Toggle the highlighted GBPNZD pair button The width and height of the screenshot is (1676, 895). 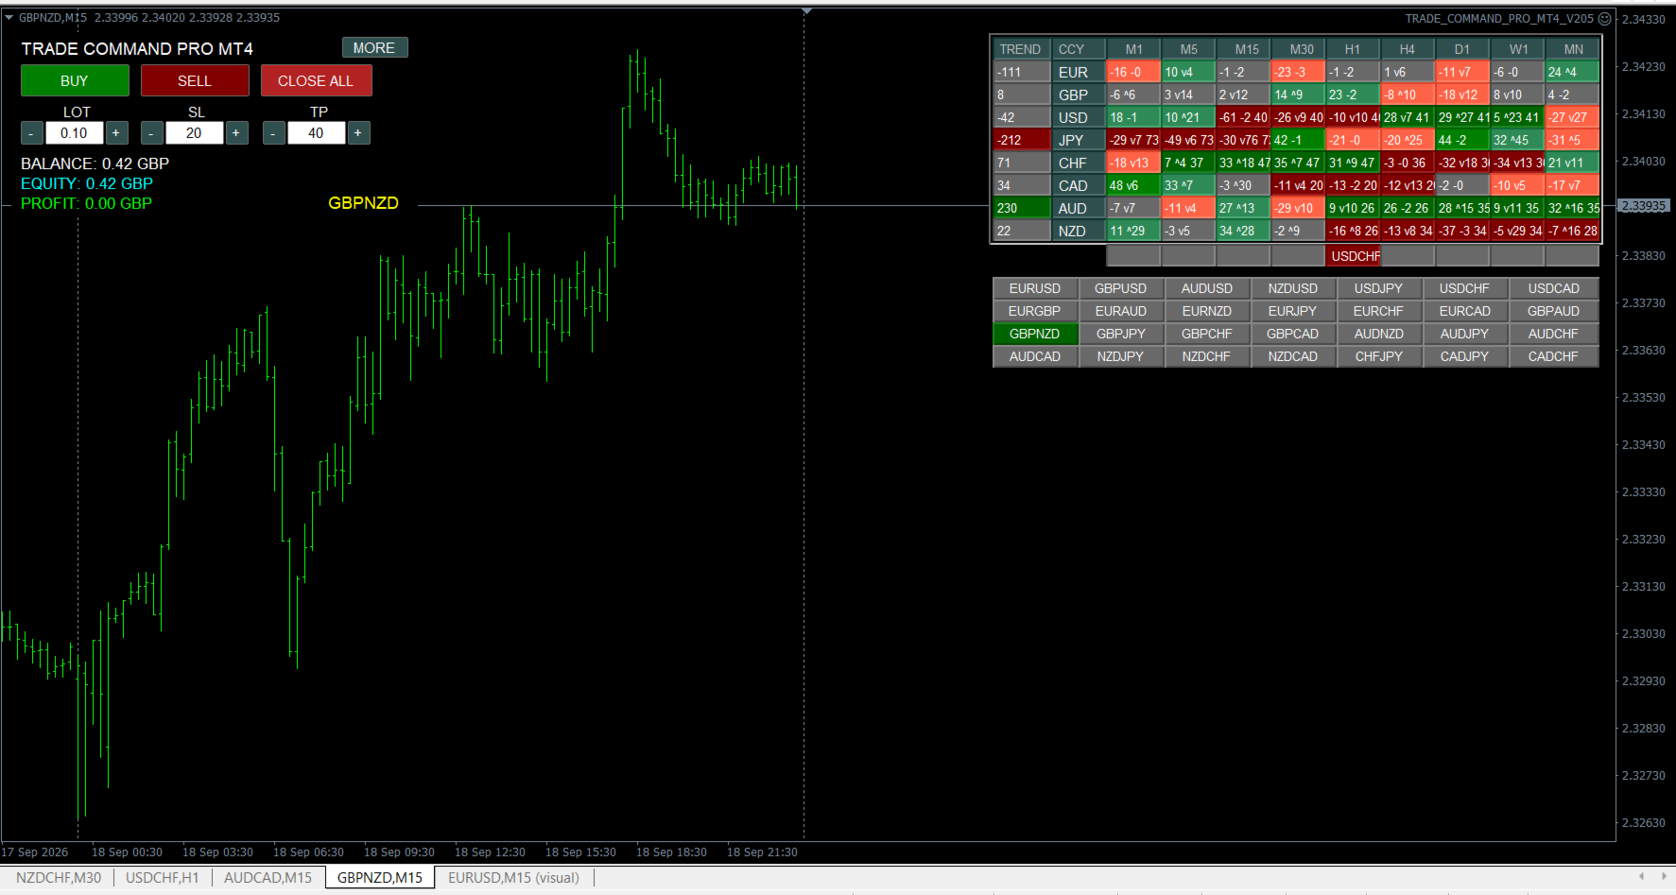(x=1035, y=334)
